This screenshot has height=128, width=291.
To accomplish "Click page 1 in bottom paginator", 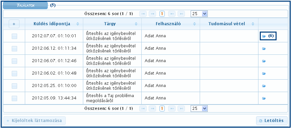I will pos(162,109).
